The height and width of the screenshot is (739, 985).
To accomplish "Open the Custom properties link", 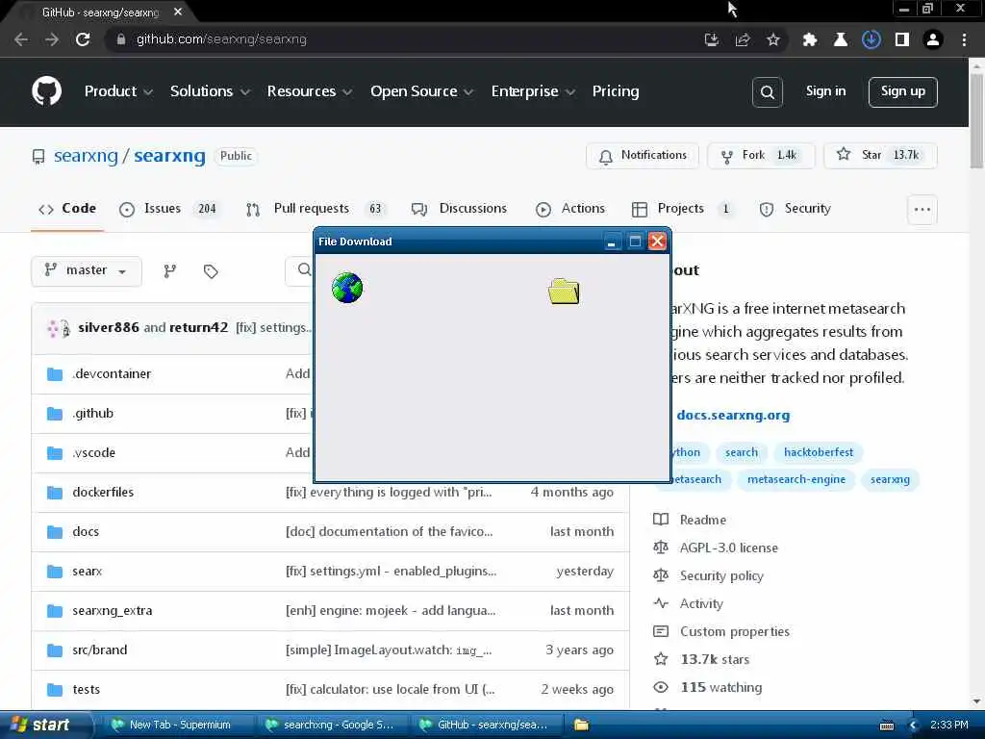I will click(x=734, y=631).
